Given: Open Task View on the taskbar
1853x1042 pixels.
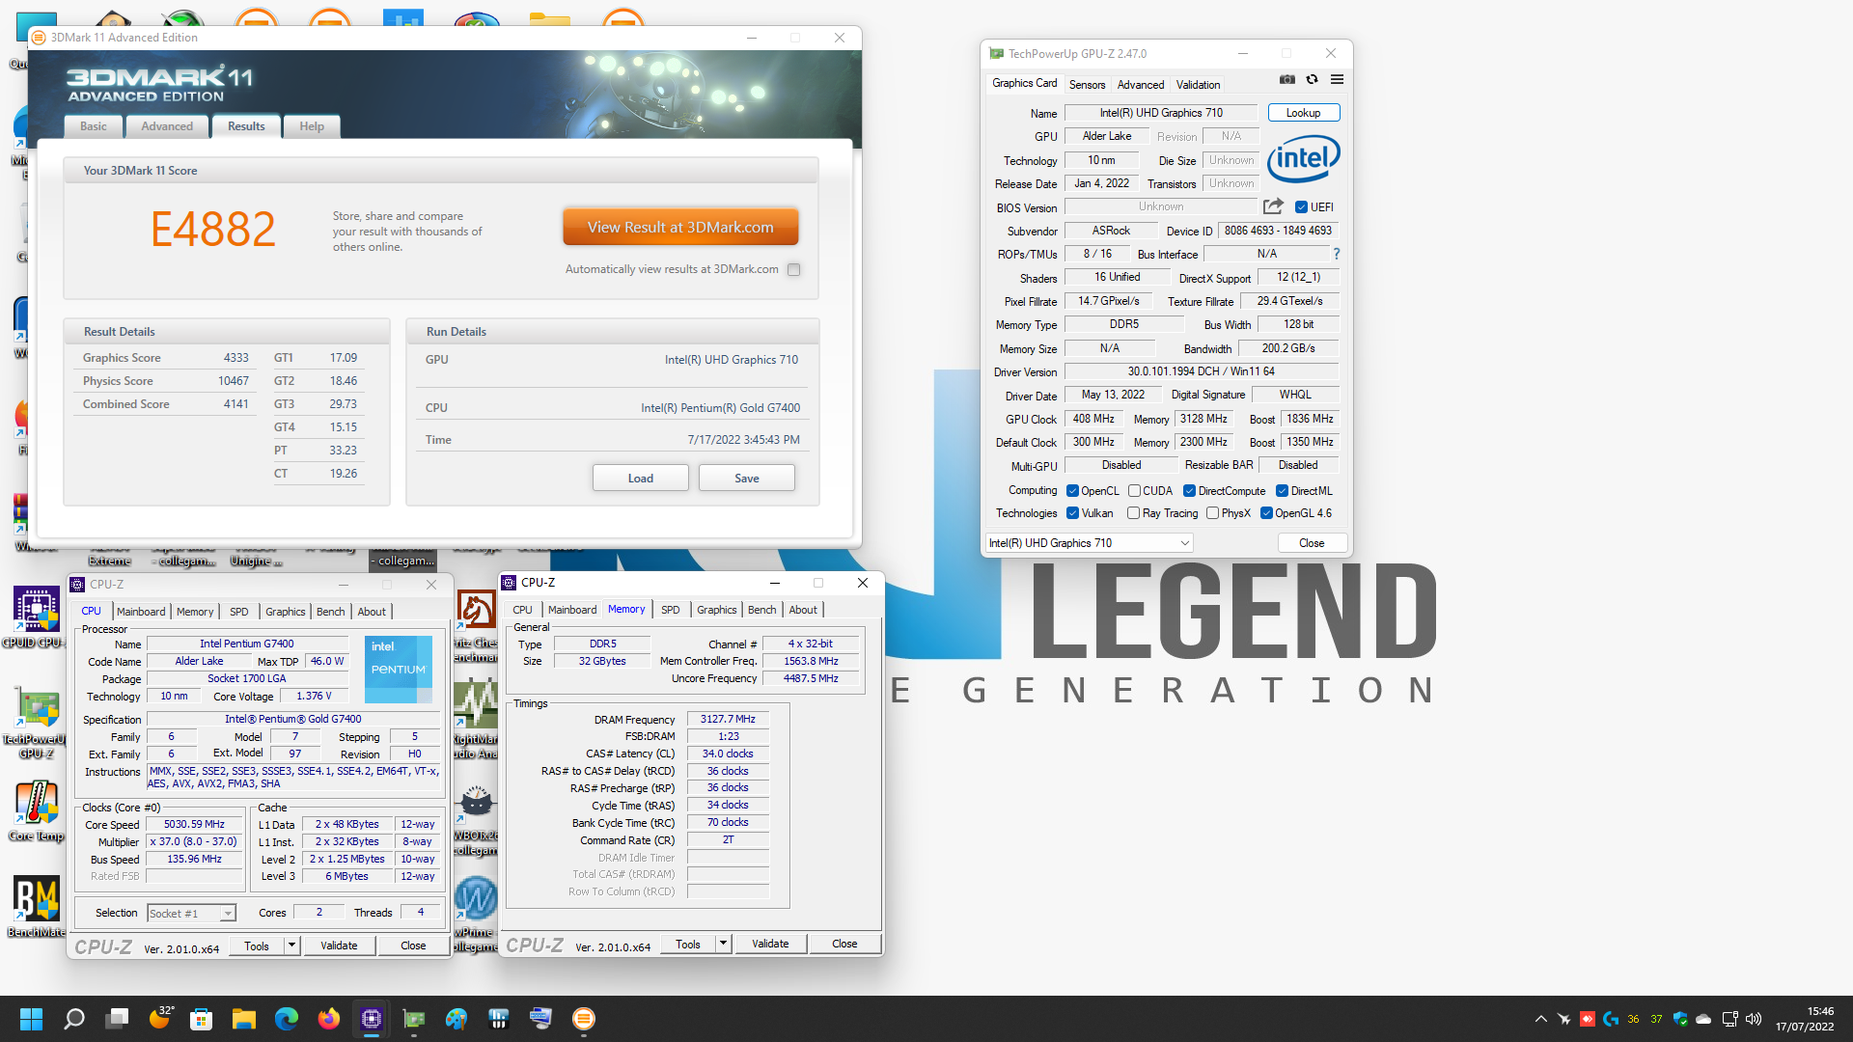Looking at the screenshot, I should coord(118,1019).
